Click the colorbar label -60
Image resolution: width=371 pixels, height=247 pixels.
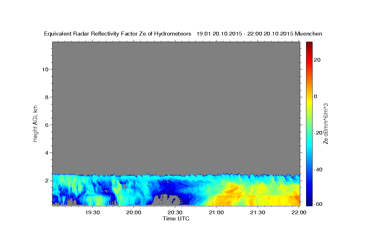click(318, 204)
